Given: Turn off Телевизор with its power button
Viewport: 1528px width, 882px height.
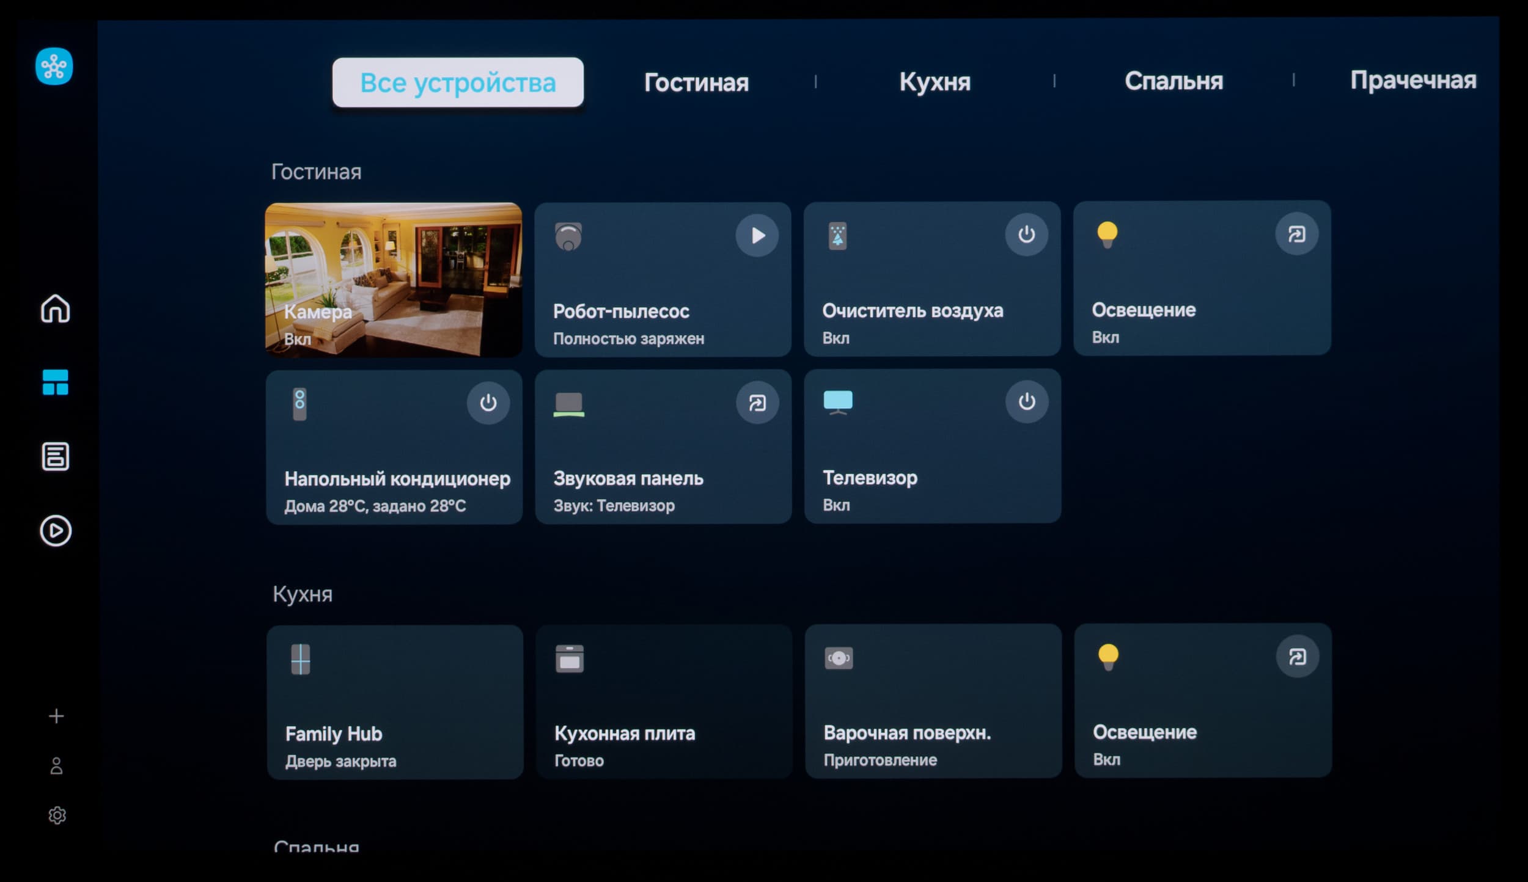Looking at the screenshot, I should (1026, 402).
